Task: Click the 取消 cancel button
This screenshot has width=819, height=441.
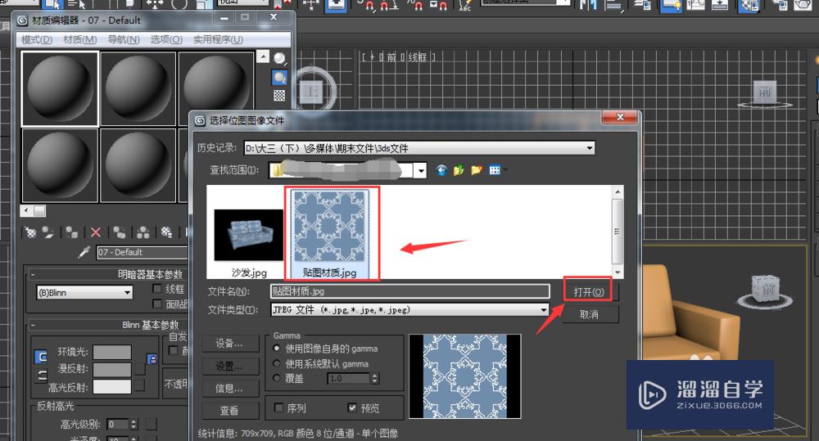Action: (589, 315)
